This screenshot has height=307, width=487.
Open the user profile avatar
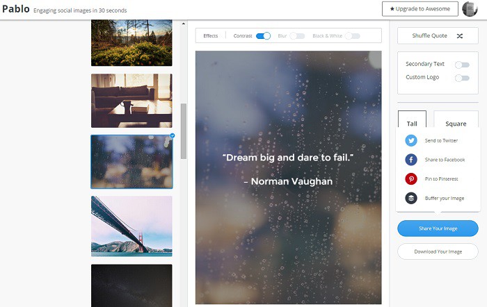[471, 9]
